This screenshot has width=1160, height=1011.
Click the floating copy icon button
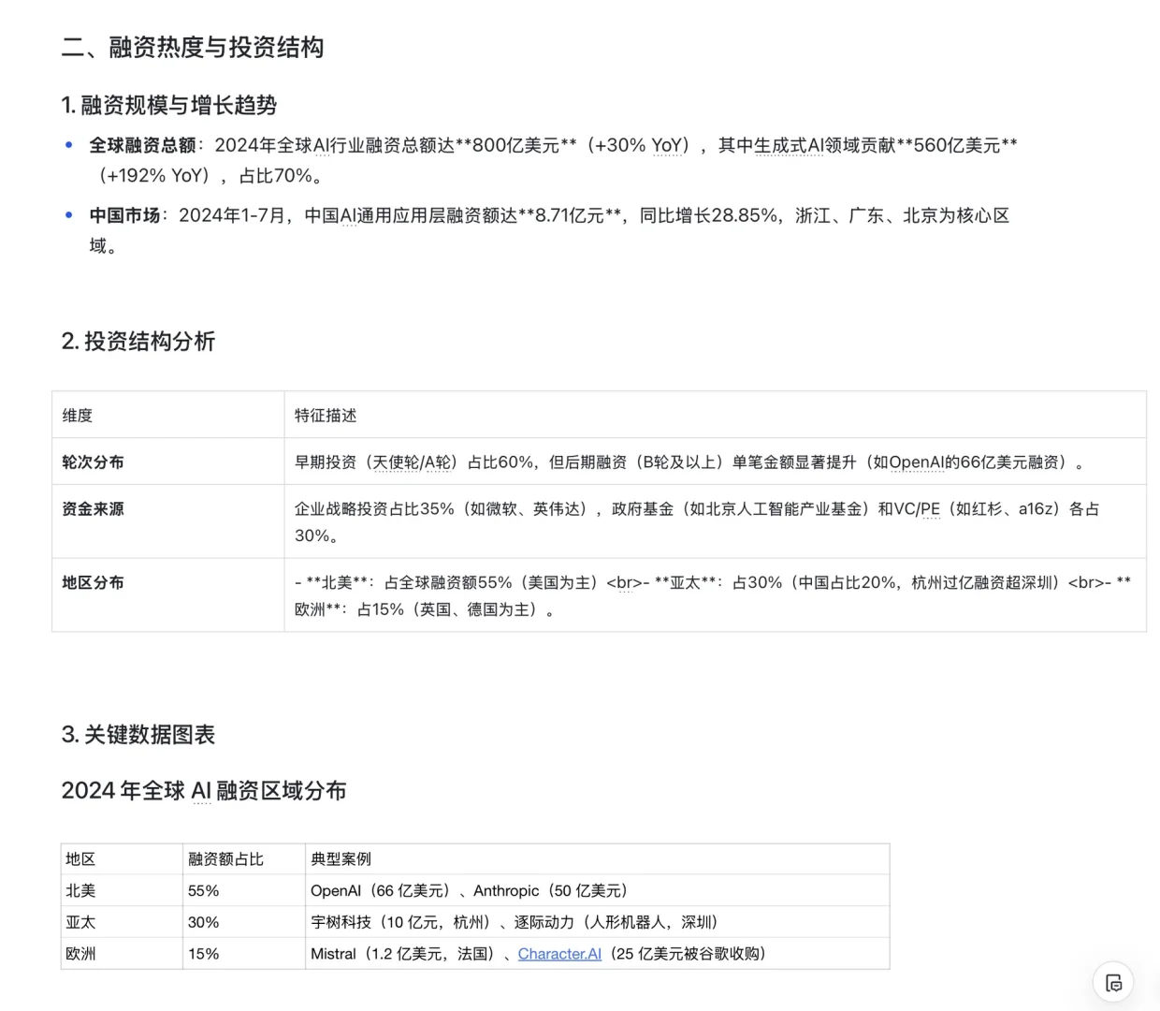(x=1113, y=982)
